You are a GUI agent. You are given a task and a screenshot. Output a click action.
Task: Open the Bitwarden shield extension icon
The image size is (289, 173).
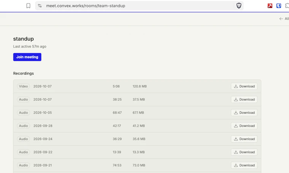279,6
